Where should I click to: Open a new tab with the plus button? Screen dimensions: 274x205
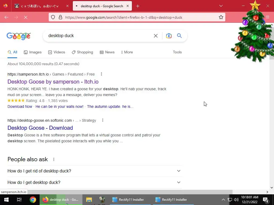click(x=138, y=6)
